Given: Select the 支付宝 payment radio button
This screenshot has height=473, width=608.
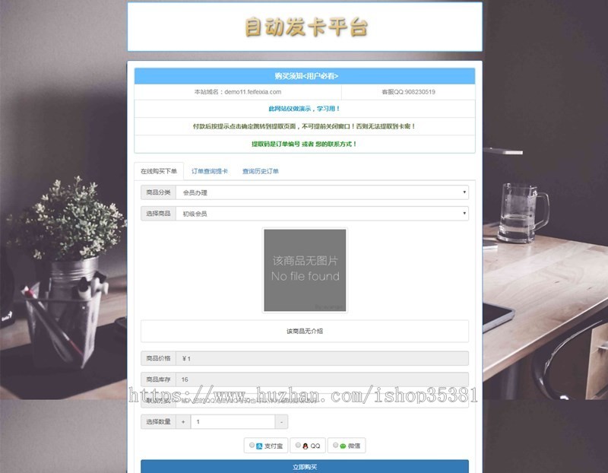Looking at the screenshot, I should (x=252, y=445).
